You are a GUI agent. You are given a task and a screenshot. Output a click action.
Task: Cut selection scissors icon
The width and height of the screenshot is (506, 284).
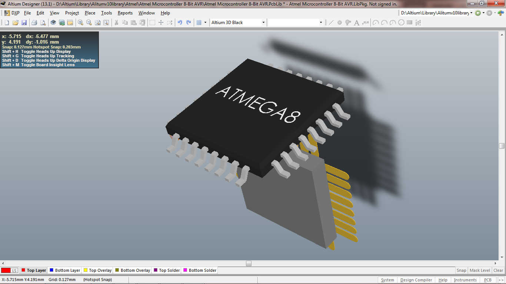pyautogui.click(x=116, y=23)
